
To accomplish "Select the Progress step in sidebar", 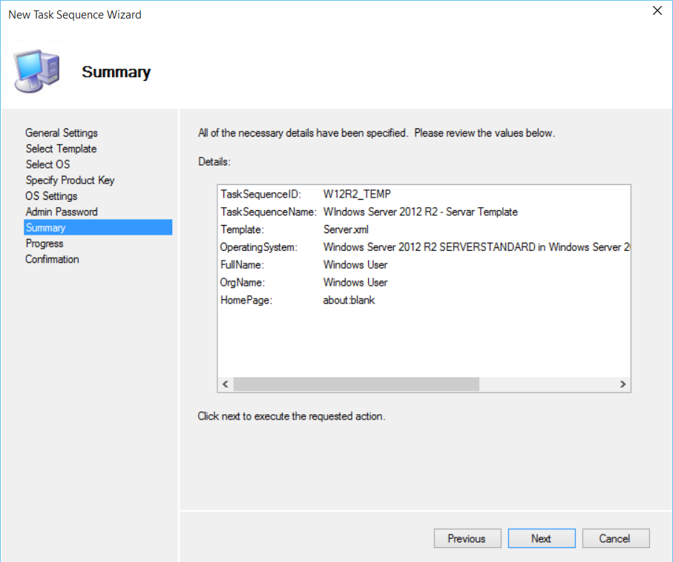I will [45, 244].
